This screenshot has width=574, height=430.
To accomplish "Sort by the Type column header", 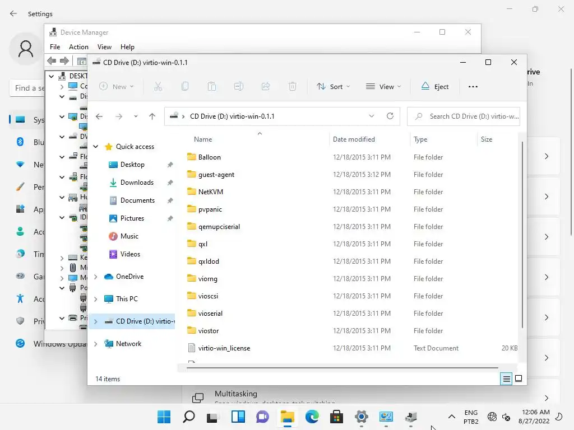I will point(420,139).
